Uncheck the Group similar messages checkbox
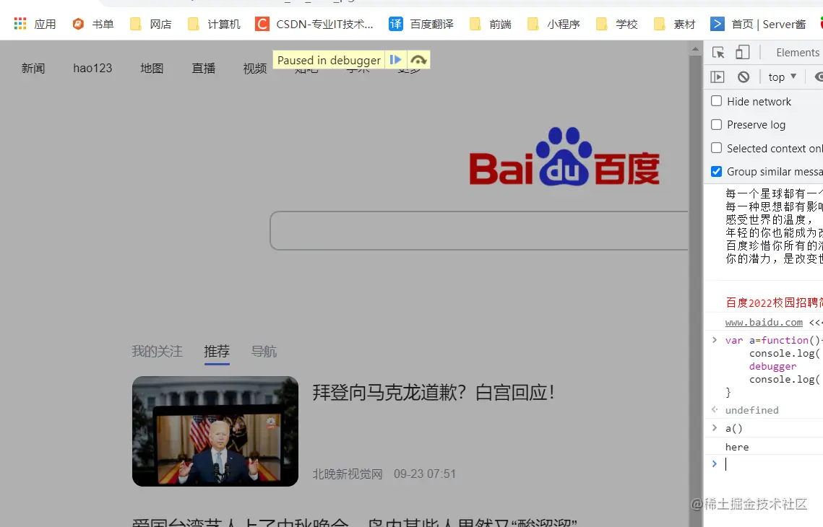823x527 pixels. [x=717, y=171]
